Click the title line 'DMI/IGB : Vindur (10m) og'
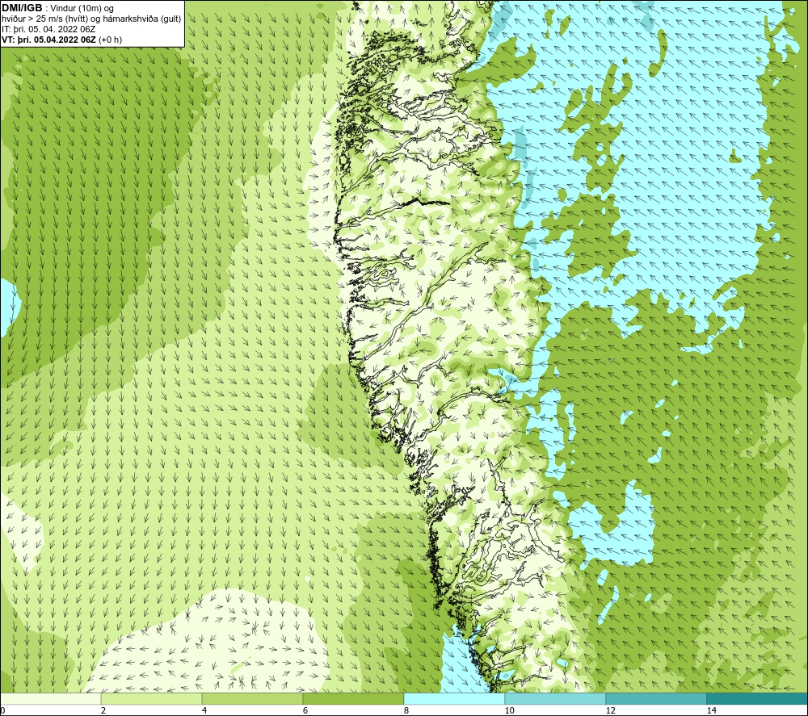This screenshot has height=716, width=808. (58, 8)
